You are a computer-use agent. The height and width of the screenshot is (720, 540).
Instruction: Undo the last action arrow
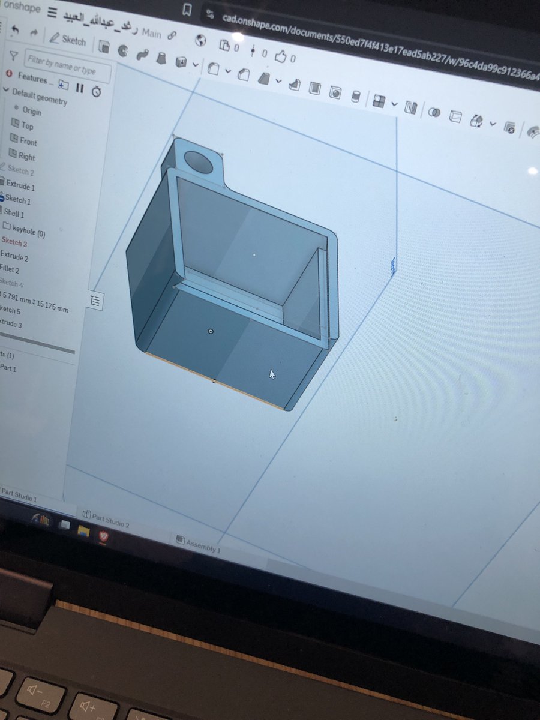coord(14,30)
